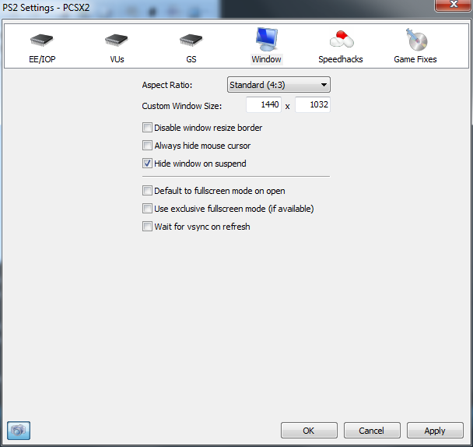Select the Window monitor icon
This screenshot has height=447, width=473.
coord(267,39)
